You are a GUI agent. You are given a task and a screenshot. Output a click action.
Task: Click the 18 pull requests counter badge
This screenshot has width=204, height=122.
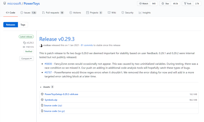(x=62, y=12)
